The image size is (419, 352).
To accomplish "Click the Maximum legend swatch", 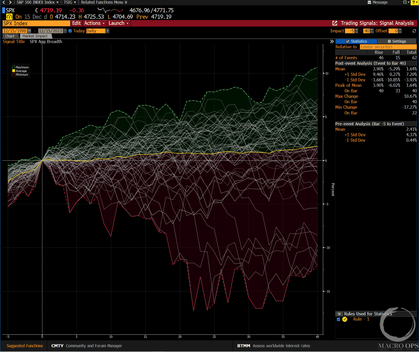I will click(13, 67).
